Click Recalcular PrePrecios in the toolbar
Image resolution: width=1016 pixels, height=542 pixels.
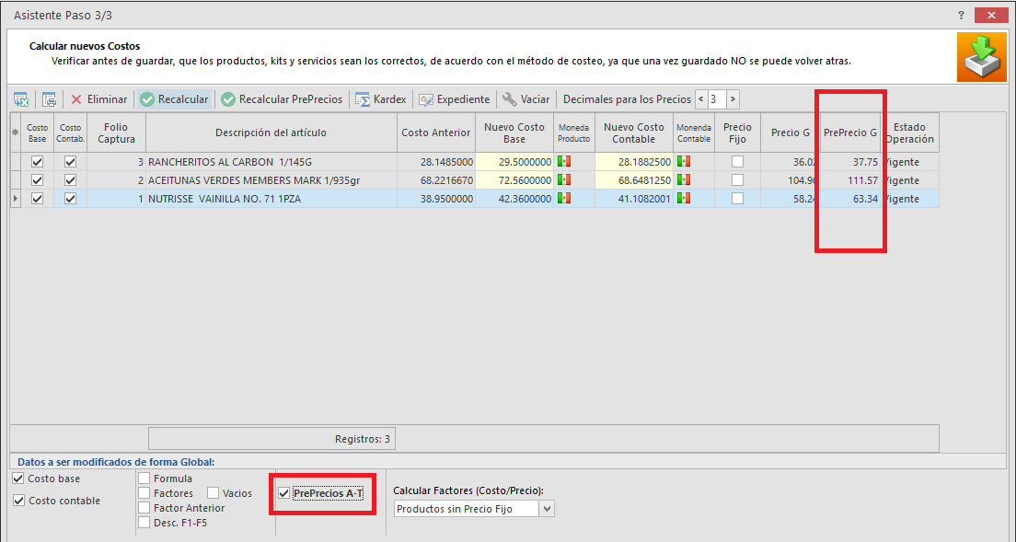point(282,99)
